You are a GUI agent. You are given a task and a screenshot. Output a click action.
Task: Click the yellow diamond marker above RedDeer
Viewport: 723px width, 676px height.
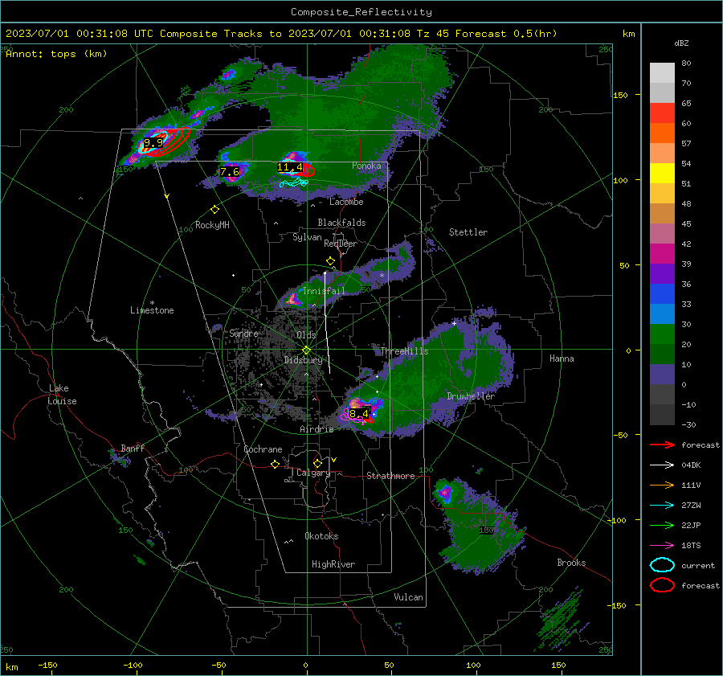coord(330,261)
